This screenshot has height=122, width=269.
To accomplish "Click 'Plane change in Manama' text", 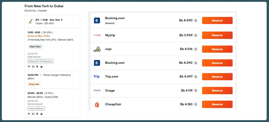I will pyautogui.click(x=57, y=75).
